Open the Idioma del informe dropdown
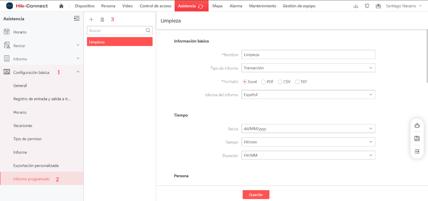 [x=308, y=95]
